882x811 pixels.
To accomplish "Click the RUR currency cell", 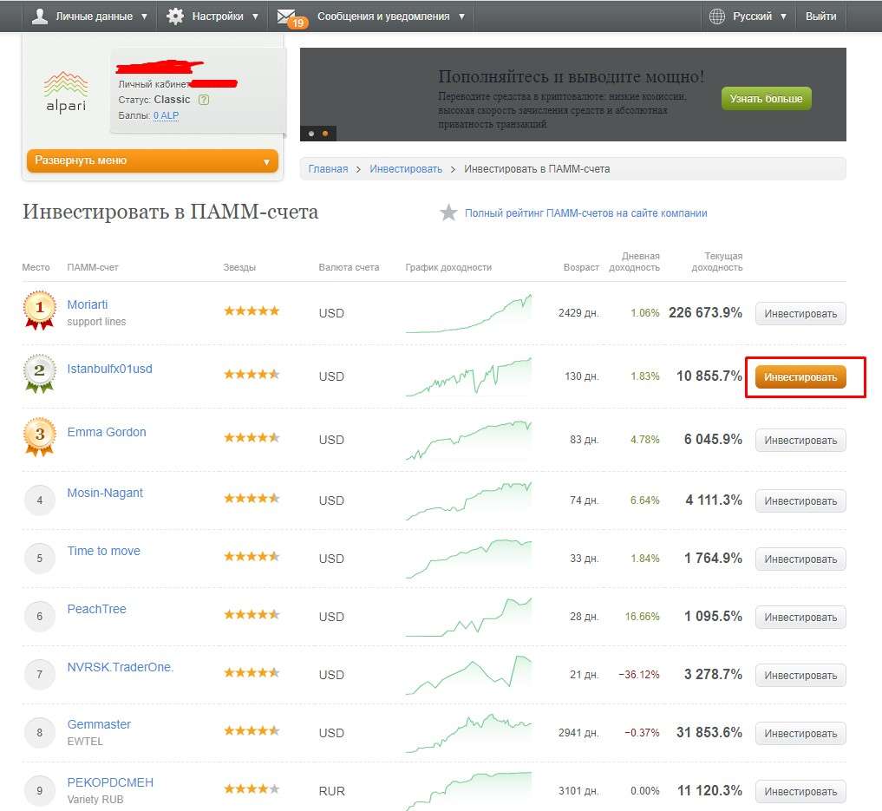I will click(x=331, y=791).
